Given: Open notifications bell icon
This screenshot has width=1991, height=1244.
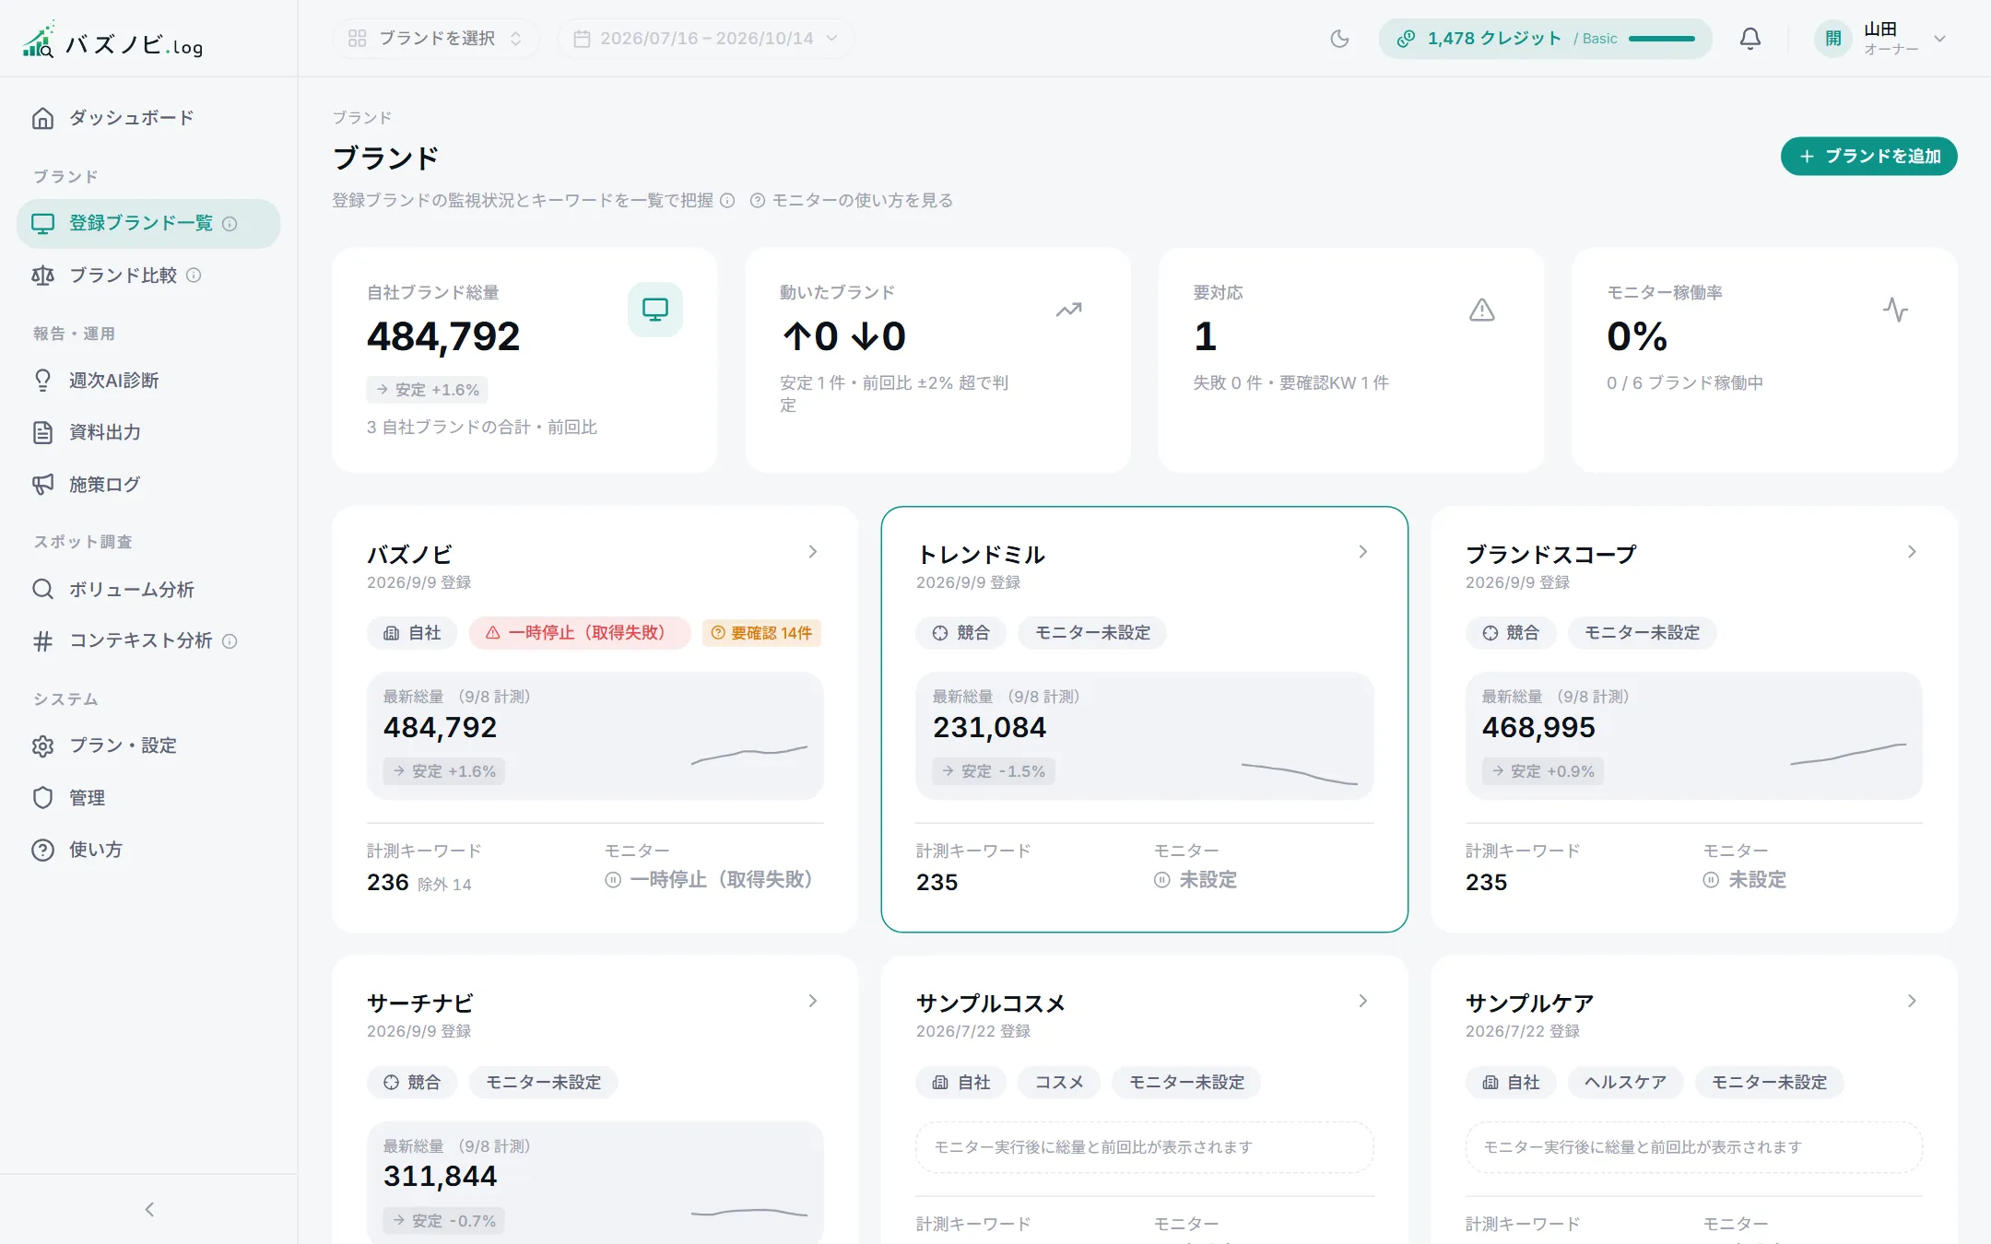Looking at the screenshot, I should click(x=1749, y=39).
